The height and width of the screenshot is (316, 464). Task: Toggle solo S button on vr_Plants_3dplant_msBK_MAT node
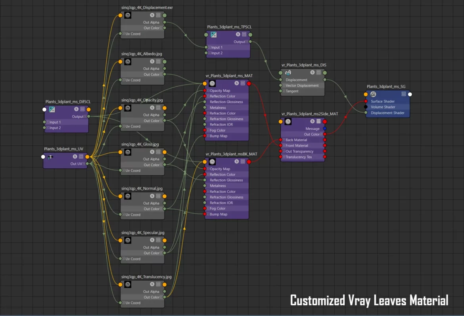pos(237,162)
